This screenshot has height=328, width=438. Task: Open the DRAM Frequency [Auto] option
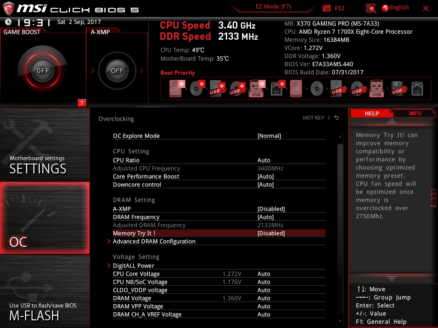click(x=265, y=217)
